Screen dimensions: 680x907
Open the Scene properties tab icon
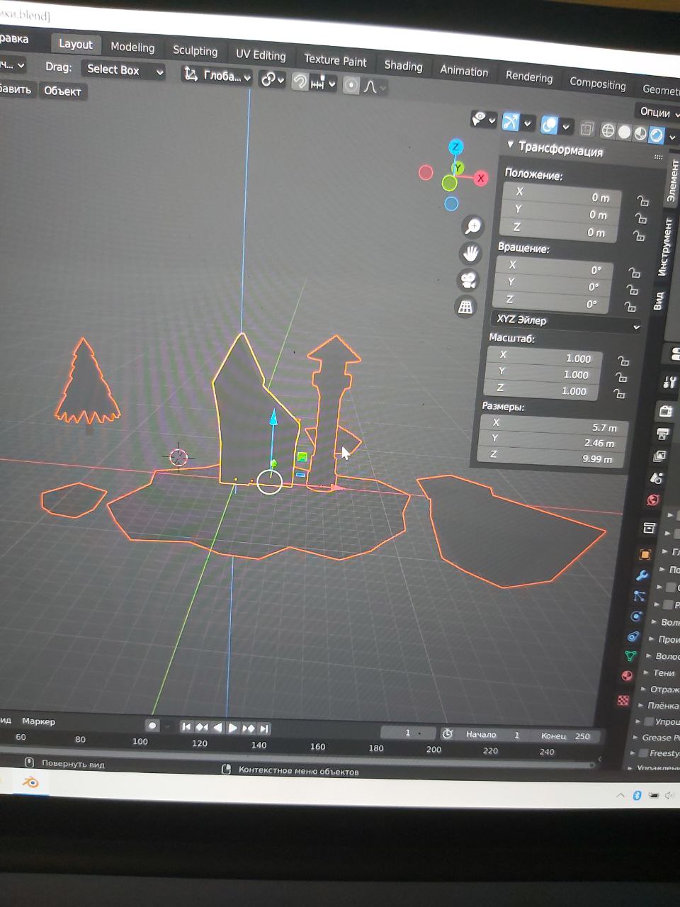tap(657, 478)
